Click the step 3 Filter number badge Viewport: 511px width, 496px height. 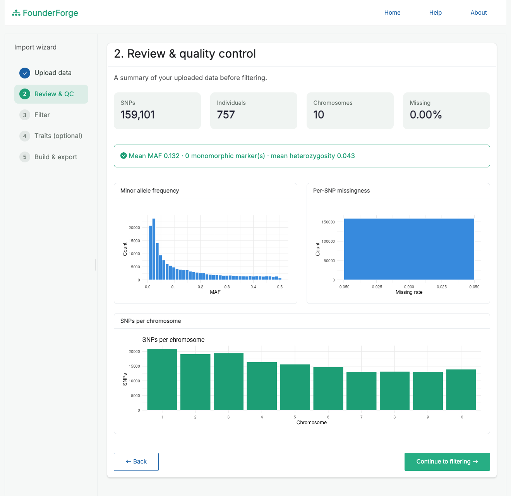[25, 115]
